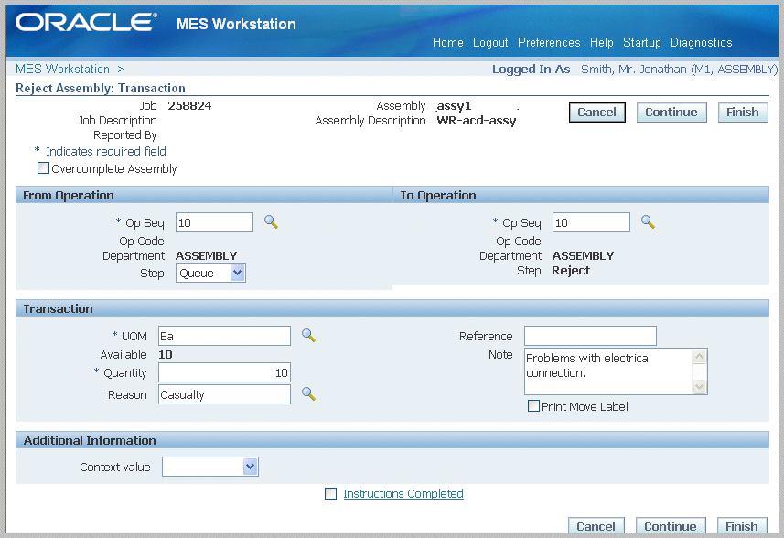Open Diagnostics in the top menu
784x538 pixels.
click(x=701, y=42)
